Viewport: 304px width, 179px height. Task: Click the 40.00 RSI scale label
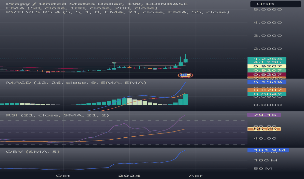[x=265, y=138]
